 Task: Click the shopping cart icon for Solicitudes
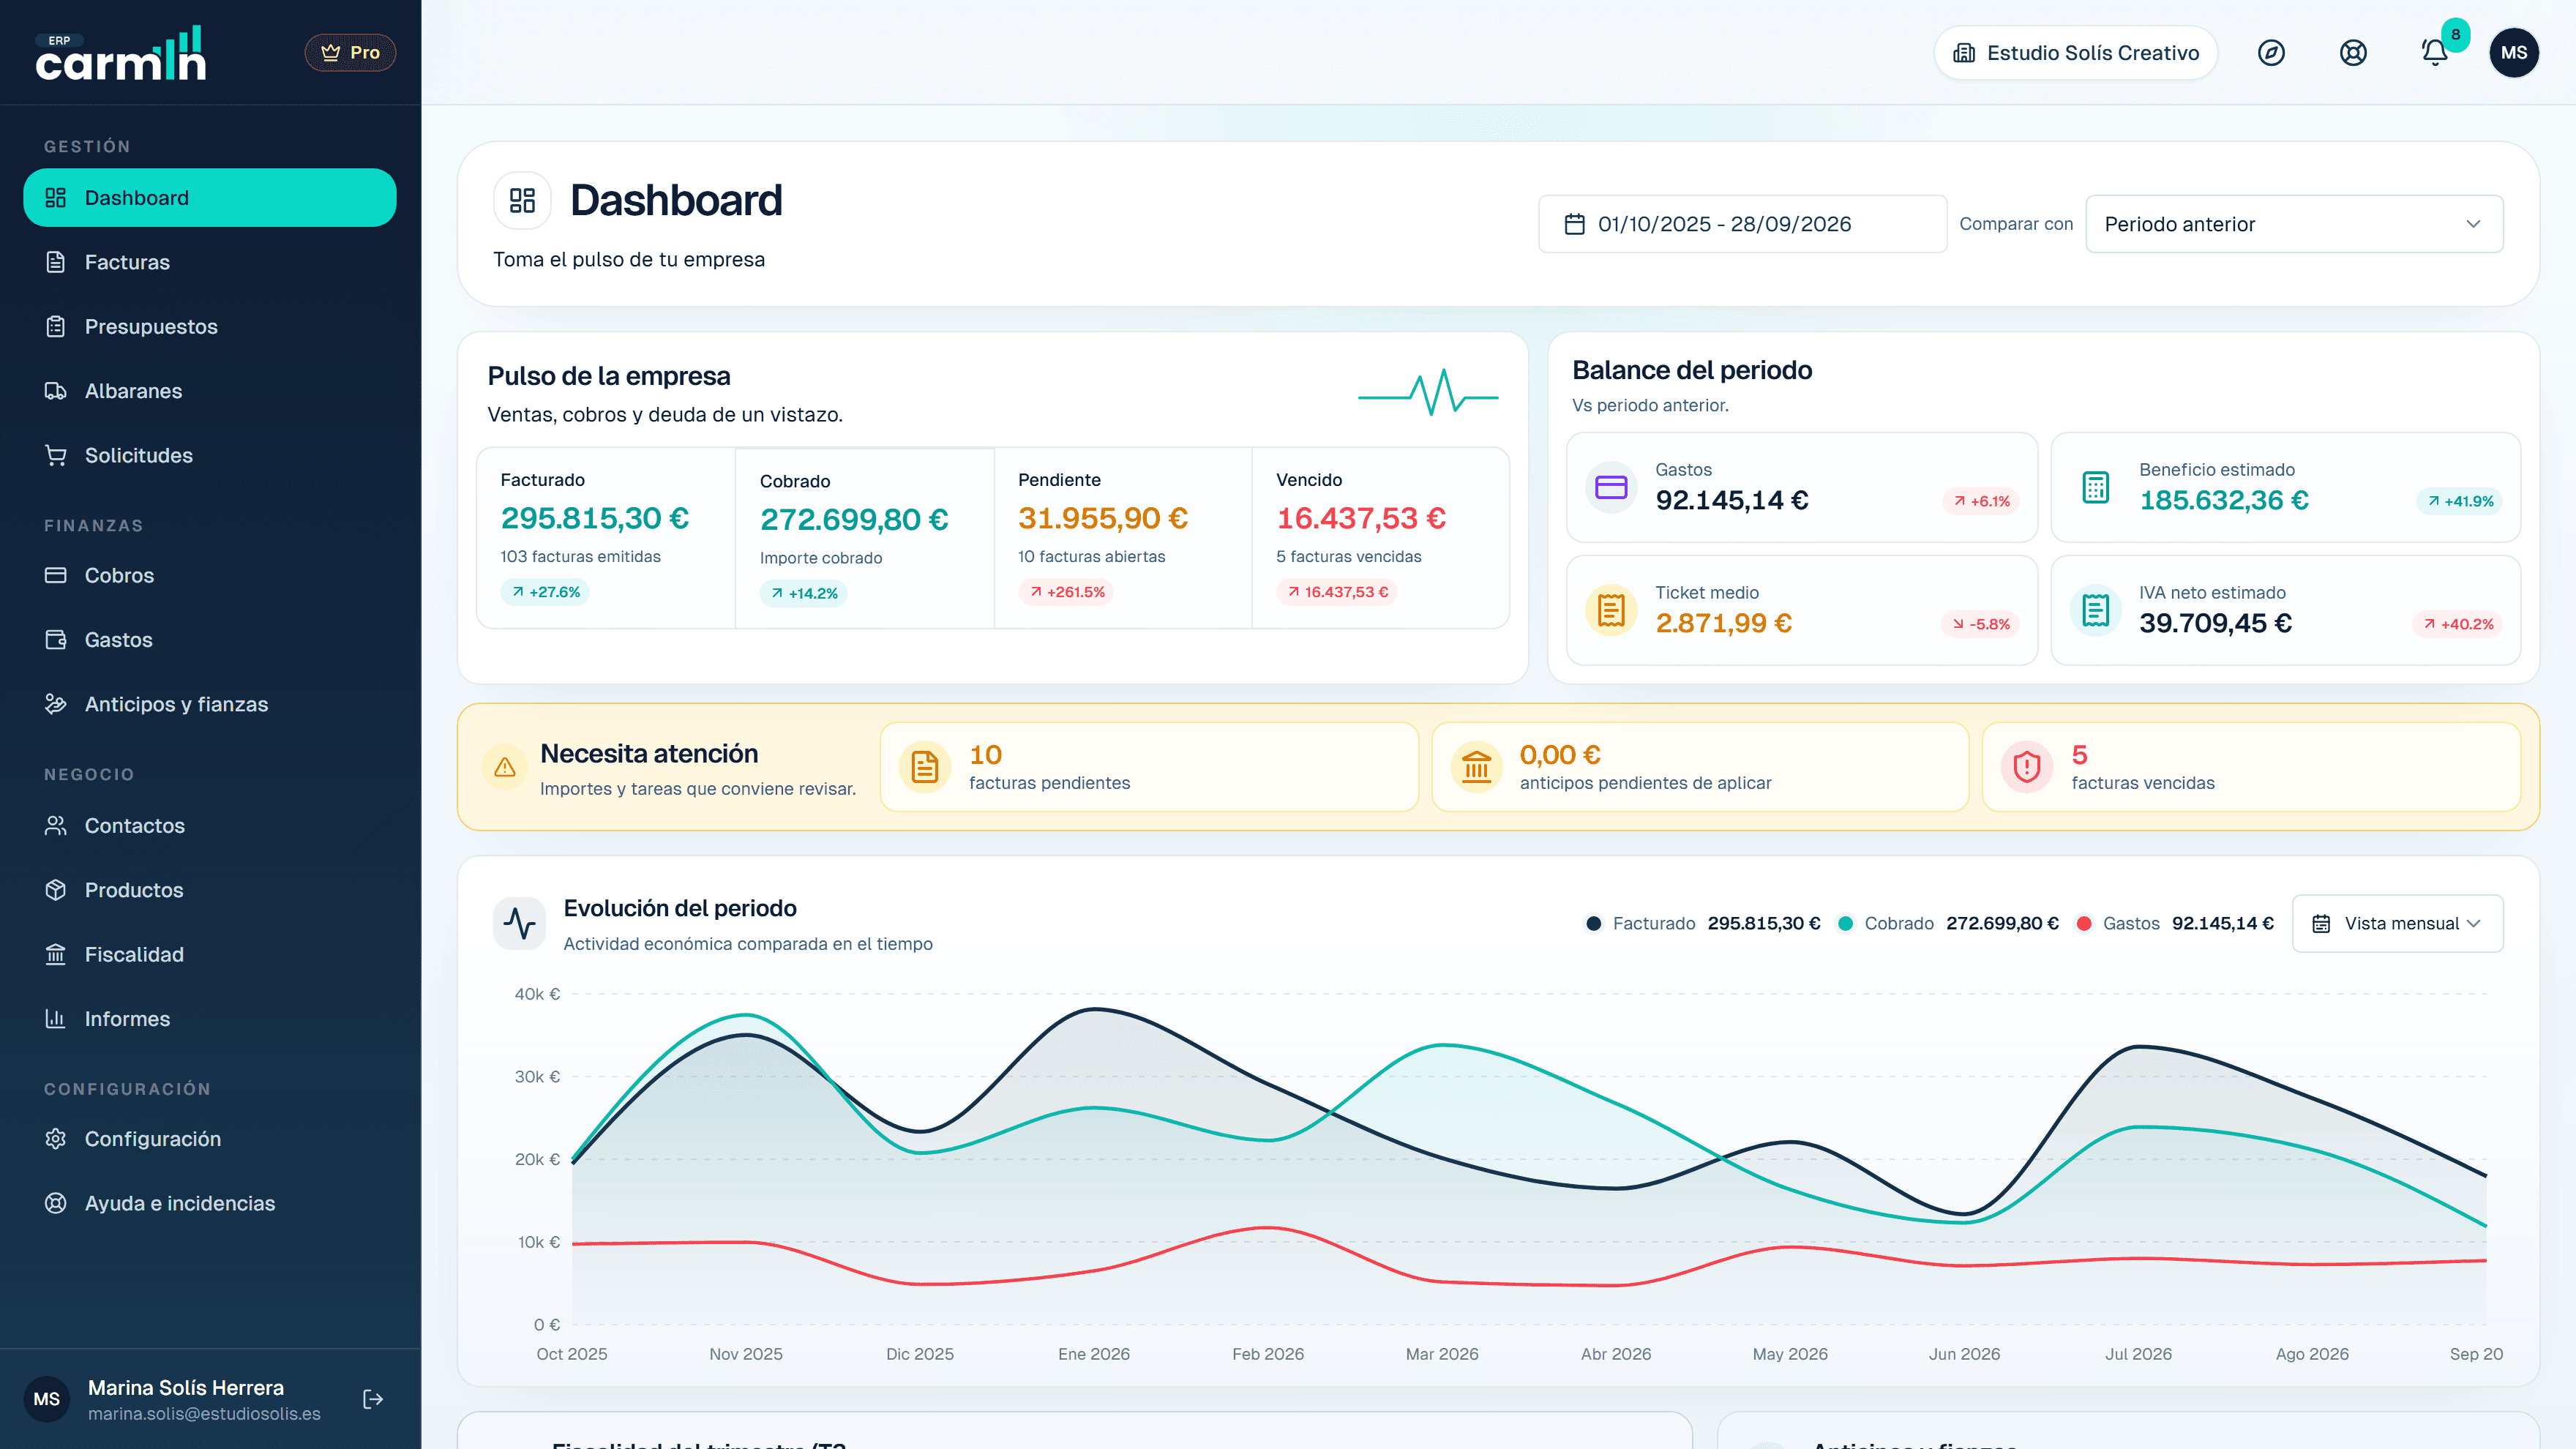[56, 456]
